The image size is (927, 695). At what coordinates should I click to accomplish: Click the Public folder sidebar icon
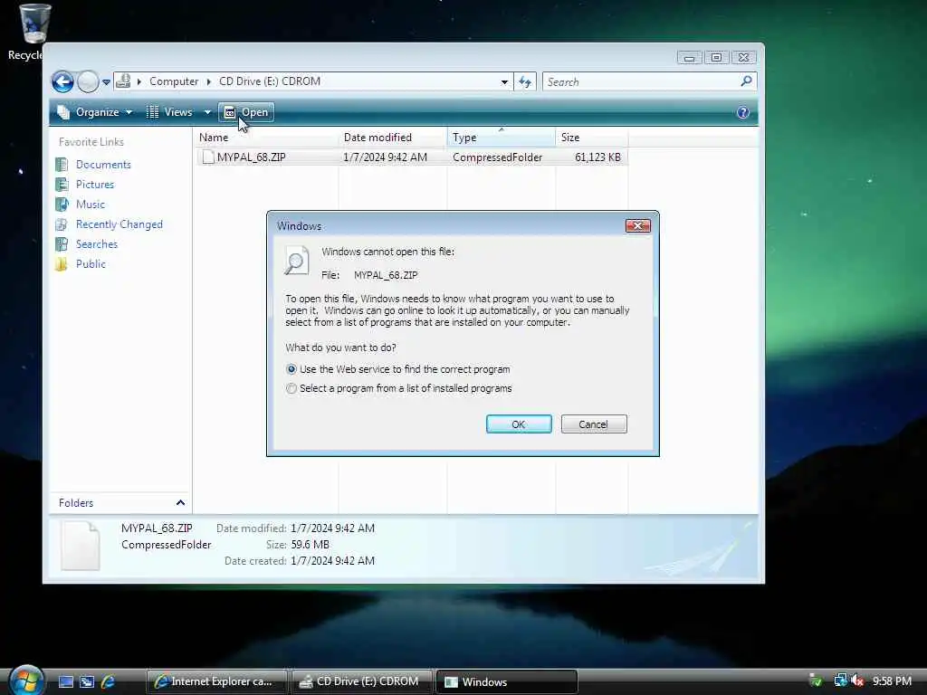[62, 264]
